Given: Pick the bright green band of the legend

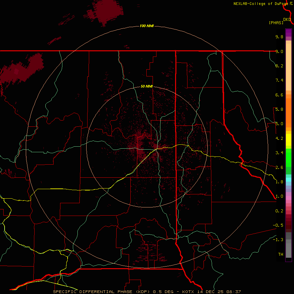Looking at the screenshot, I should pos(288,157).
